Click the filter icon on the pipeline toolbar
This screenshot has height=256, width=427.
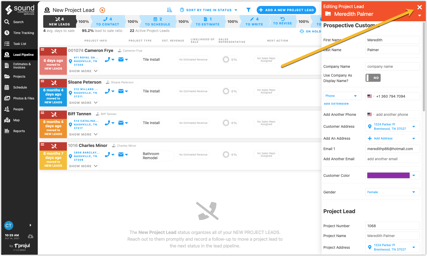point(248,10)
